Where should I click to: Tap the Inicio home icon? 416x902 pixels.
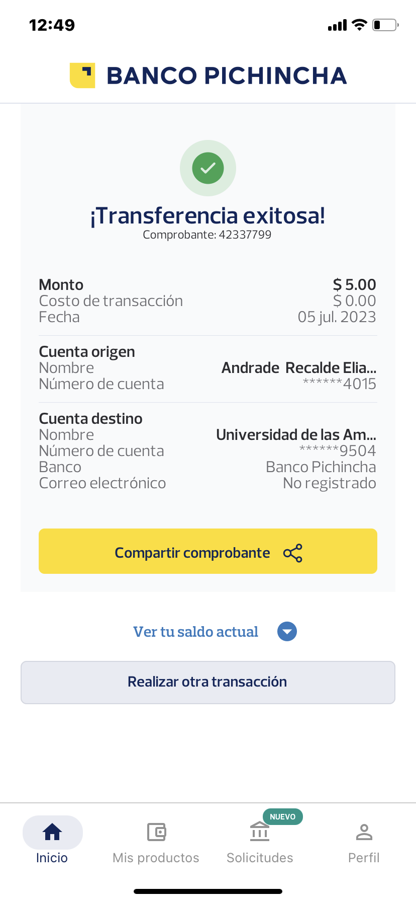pos(52,832)
